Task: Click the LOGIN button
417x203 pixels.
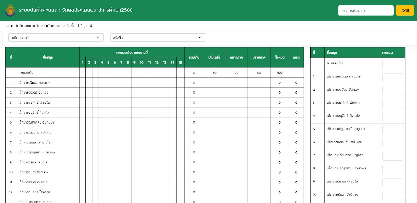Action: [405, 11]
